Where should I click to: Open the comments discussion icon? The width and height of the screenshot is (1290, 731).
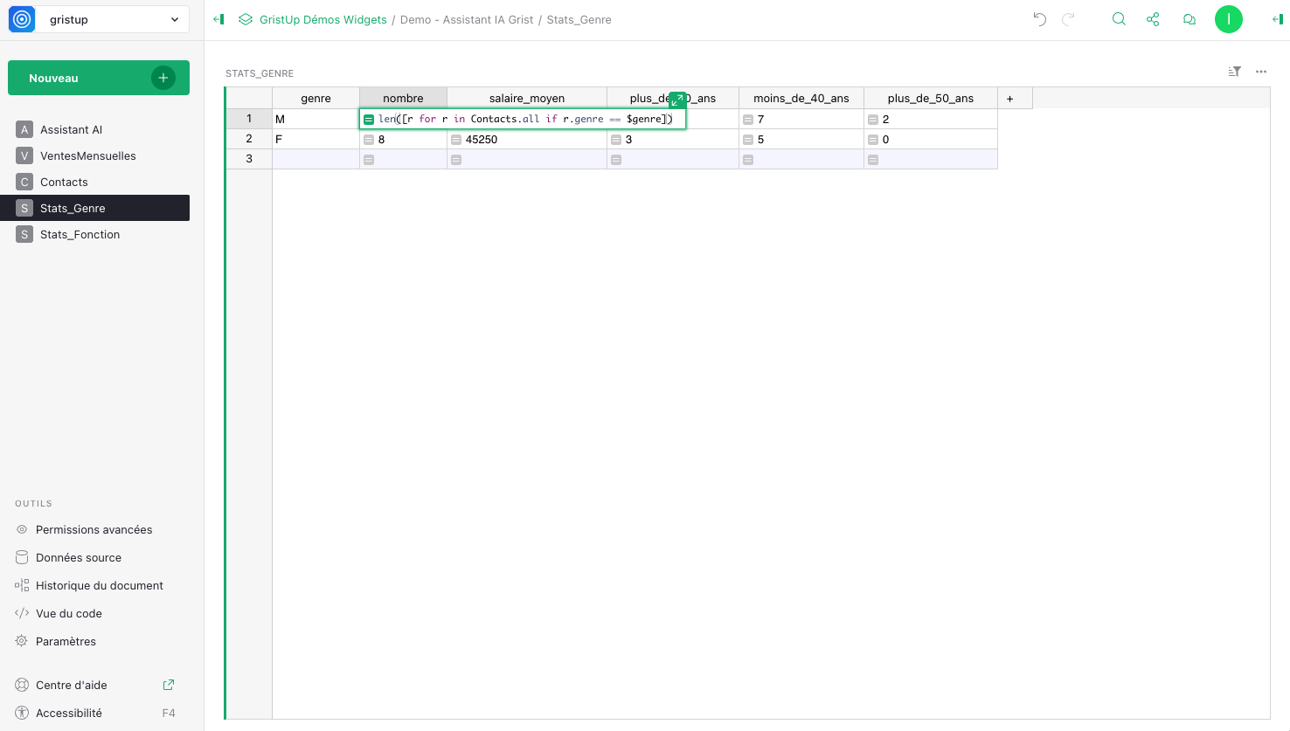pyautogui.click(x=1189, y=19)
